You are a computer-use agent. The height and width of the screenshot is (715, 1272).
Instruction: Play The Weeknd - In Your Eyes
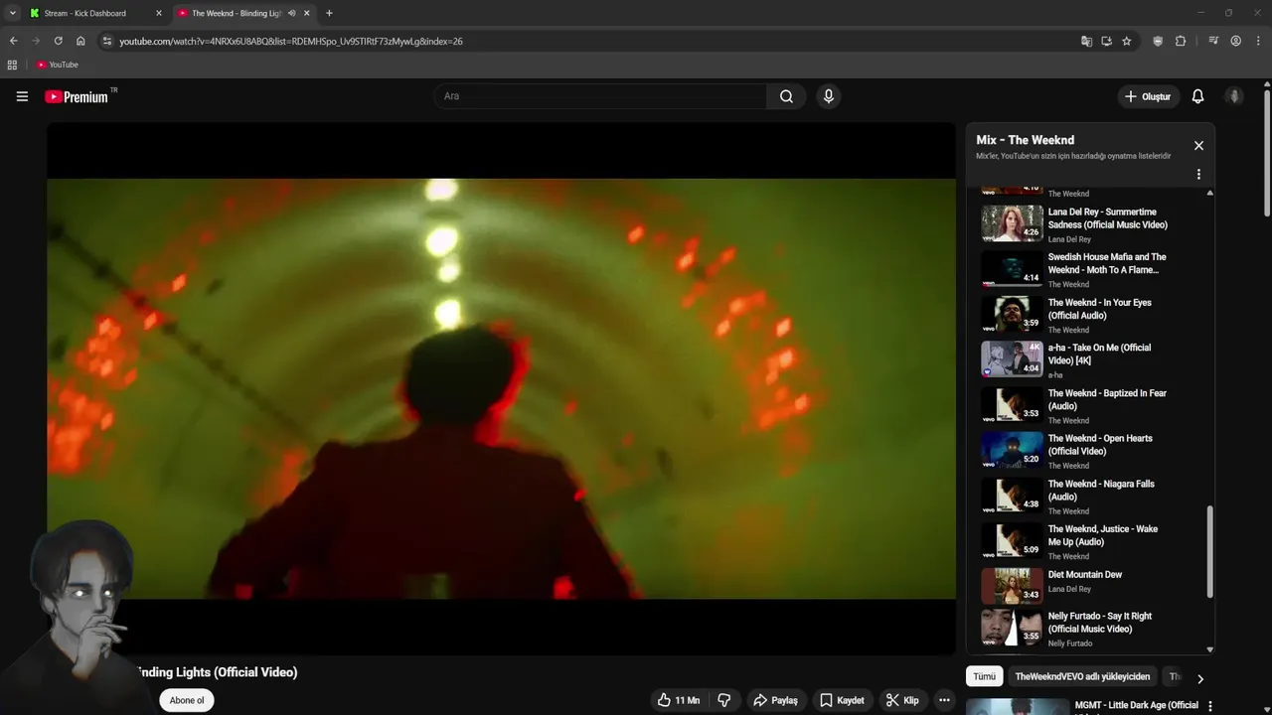click(1089, 315)
